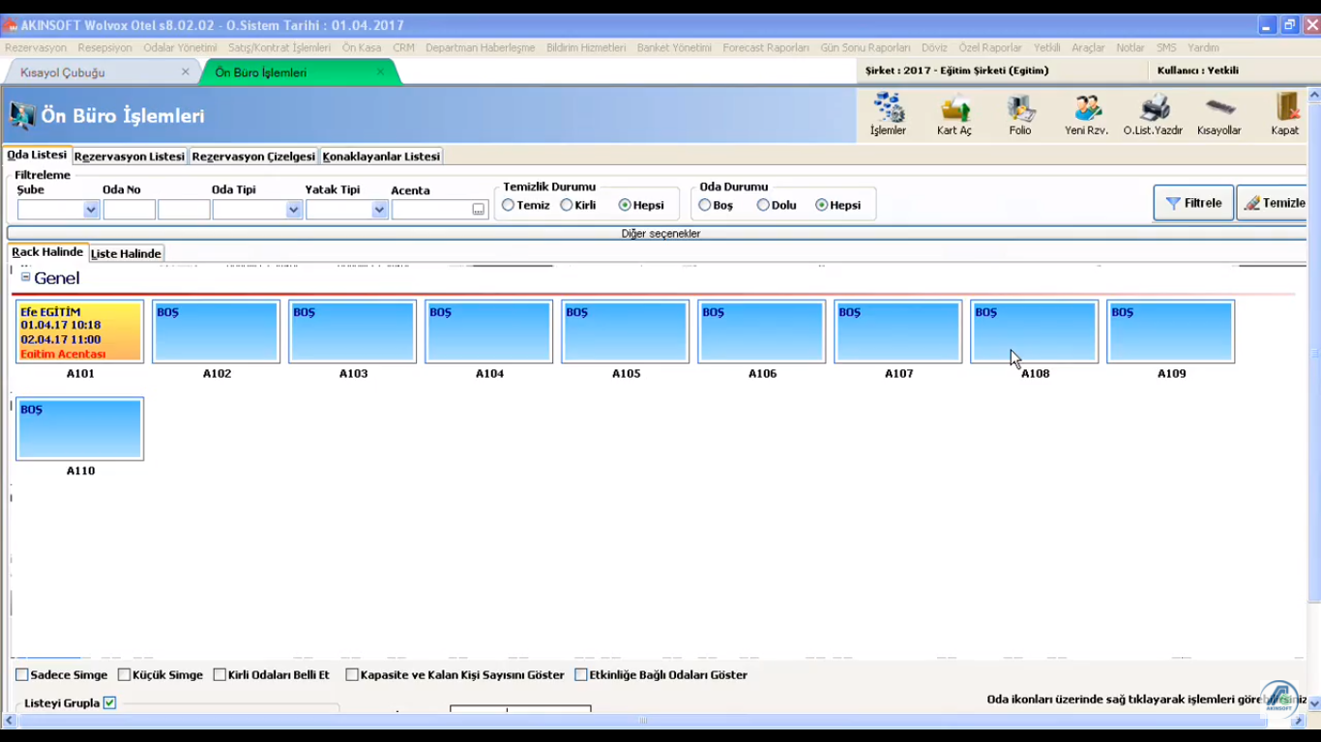
Task: Open the Gün Sonu Raporları menu
Action: [x=866, y=47]
